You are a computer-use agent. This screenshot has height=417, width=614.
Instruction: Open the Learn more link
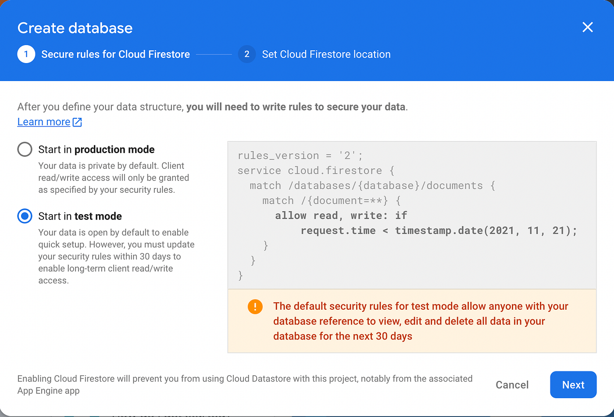[44, 122]
